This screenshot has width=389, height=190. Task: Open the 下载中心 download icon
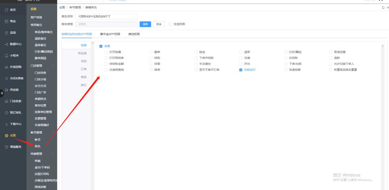pyautogui.click(x=7, y=124)
